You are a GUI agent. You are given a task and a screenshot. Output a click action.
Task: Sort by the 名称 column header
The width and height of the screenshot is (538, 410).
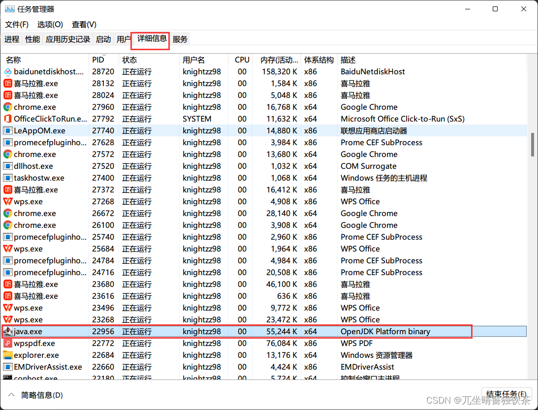(x=45, y=60)
